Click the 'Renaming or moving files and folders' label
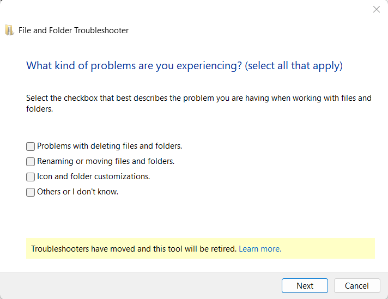This screenshot has height=299, width=388. pyautogui.click(x=106, y=161)
